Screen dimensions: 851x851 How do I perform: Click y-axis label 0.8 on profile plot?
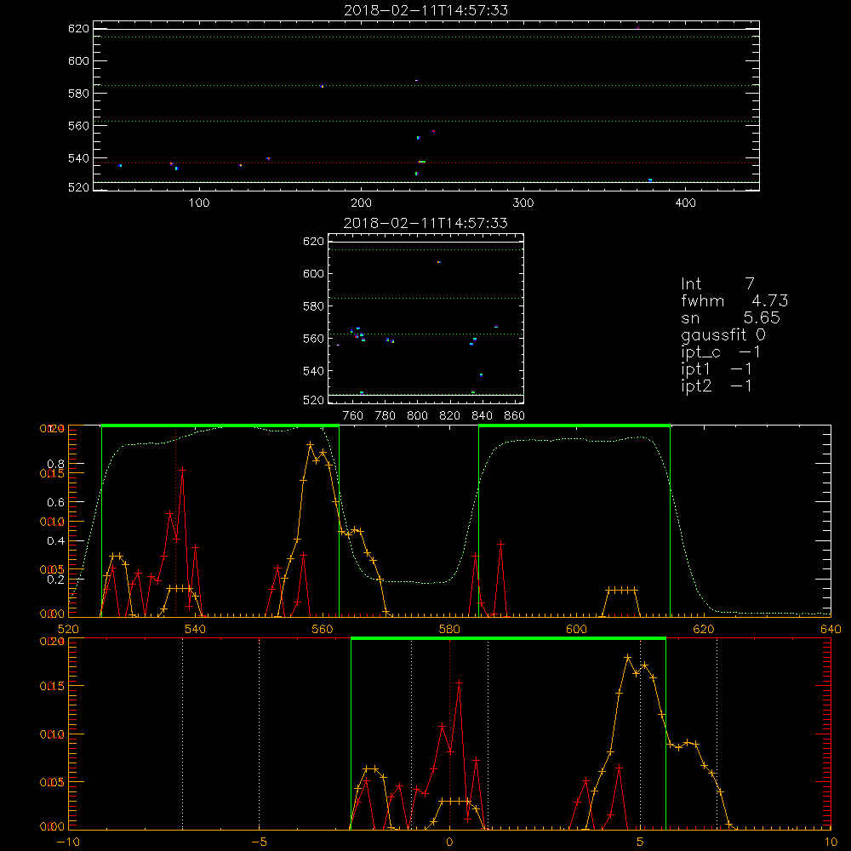click(56, 464)
